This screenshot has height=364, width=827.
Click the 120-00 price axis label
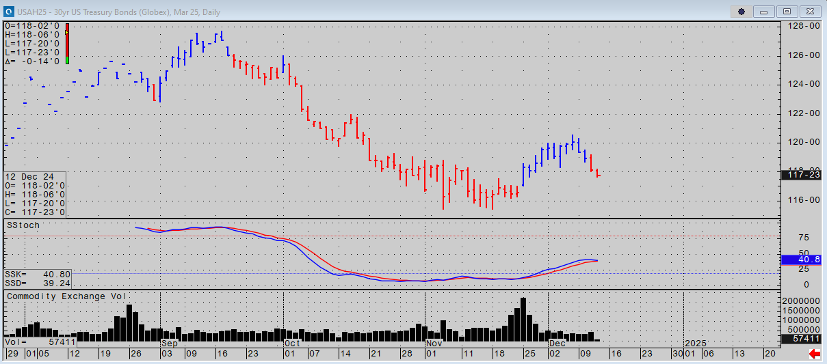(804, 142)
